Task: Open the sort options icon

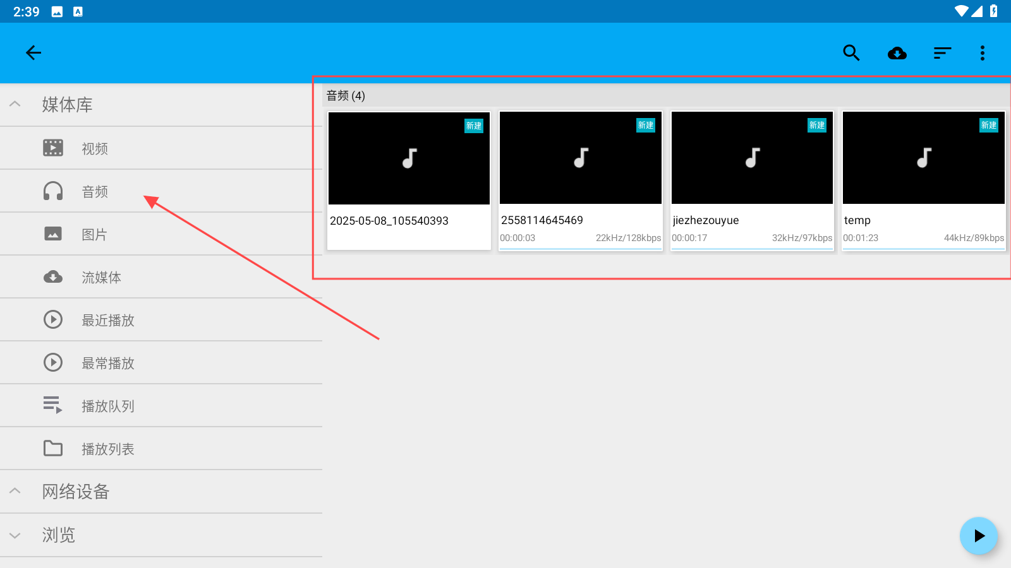Action: tap(942, 53)
